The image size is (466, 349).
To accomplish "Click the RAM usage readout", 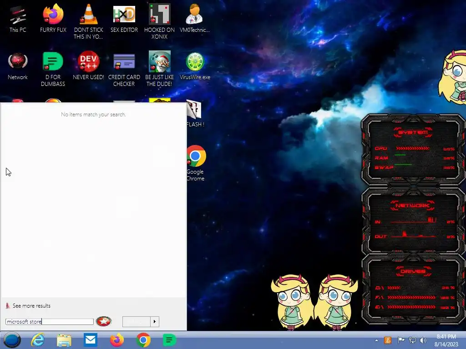I will pyautogui.click(x=449, y=158).
